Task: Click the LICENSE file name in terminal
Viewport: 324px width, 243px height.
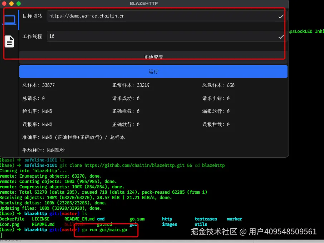Action: click(41, 219)
